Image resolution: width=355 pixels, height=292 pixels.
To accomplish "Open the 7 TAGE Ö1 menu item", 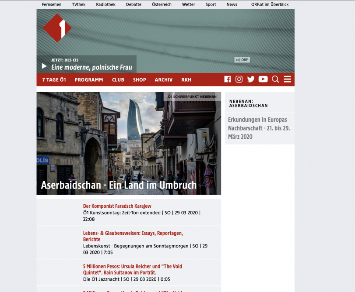I will tap(54, 80).
